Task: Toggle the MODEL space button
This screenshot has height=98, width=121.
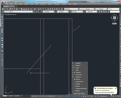Action: pos(51,96)
